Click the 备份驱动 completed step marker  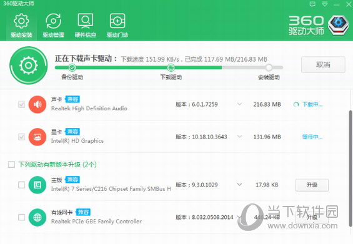click(72, 67)
